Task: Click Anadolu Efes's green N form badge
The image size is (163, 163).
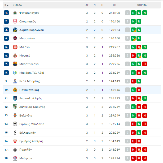Action: pyautogui.click(x=144, y=98)
